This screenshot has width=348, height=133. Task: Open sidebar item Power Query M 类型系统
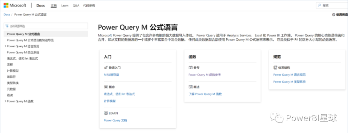click(x=23, y=53)
